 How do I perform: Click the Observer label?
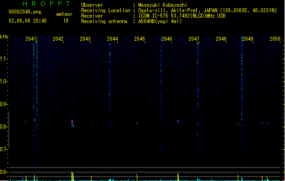(x=92, y=5)
